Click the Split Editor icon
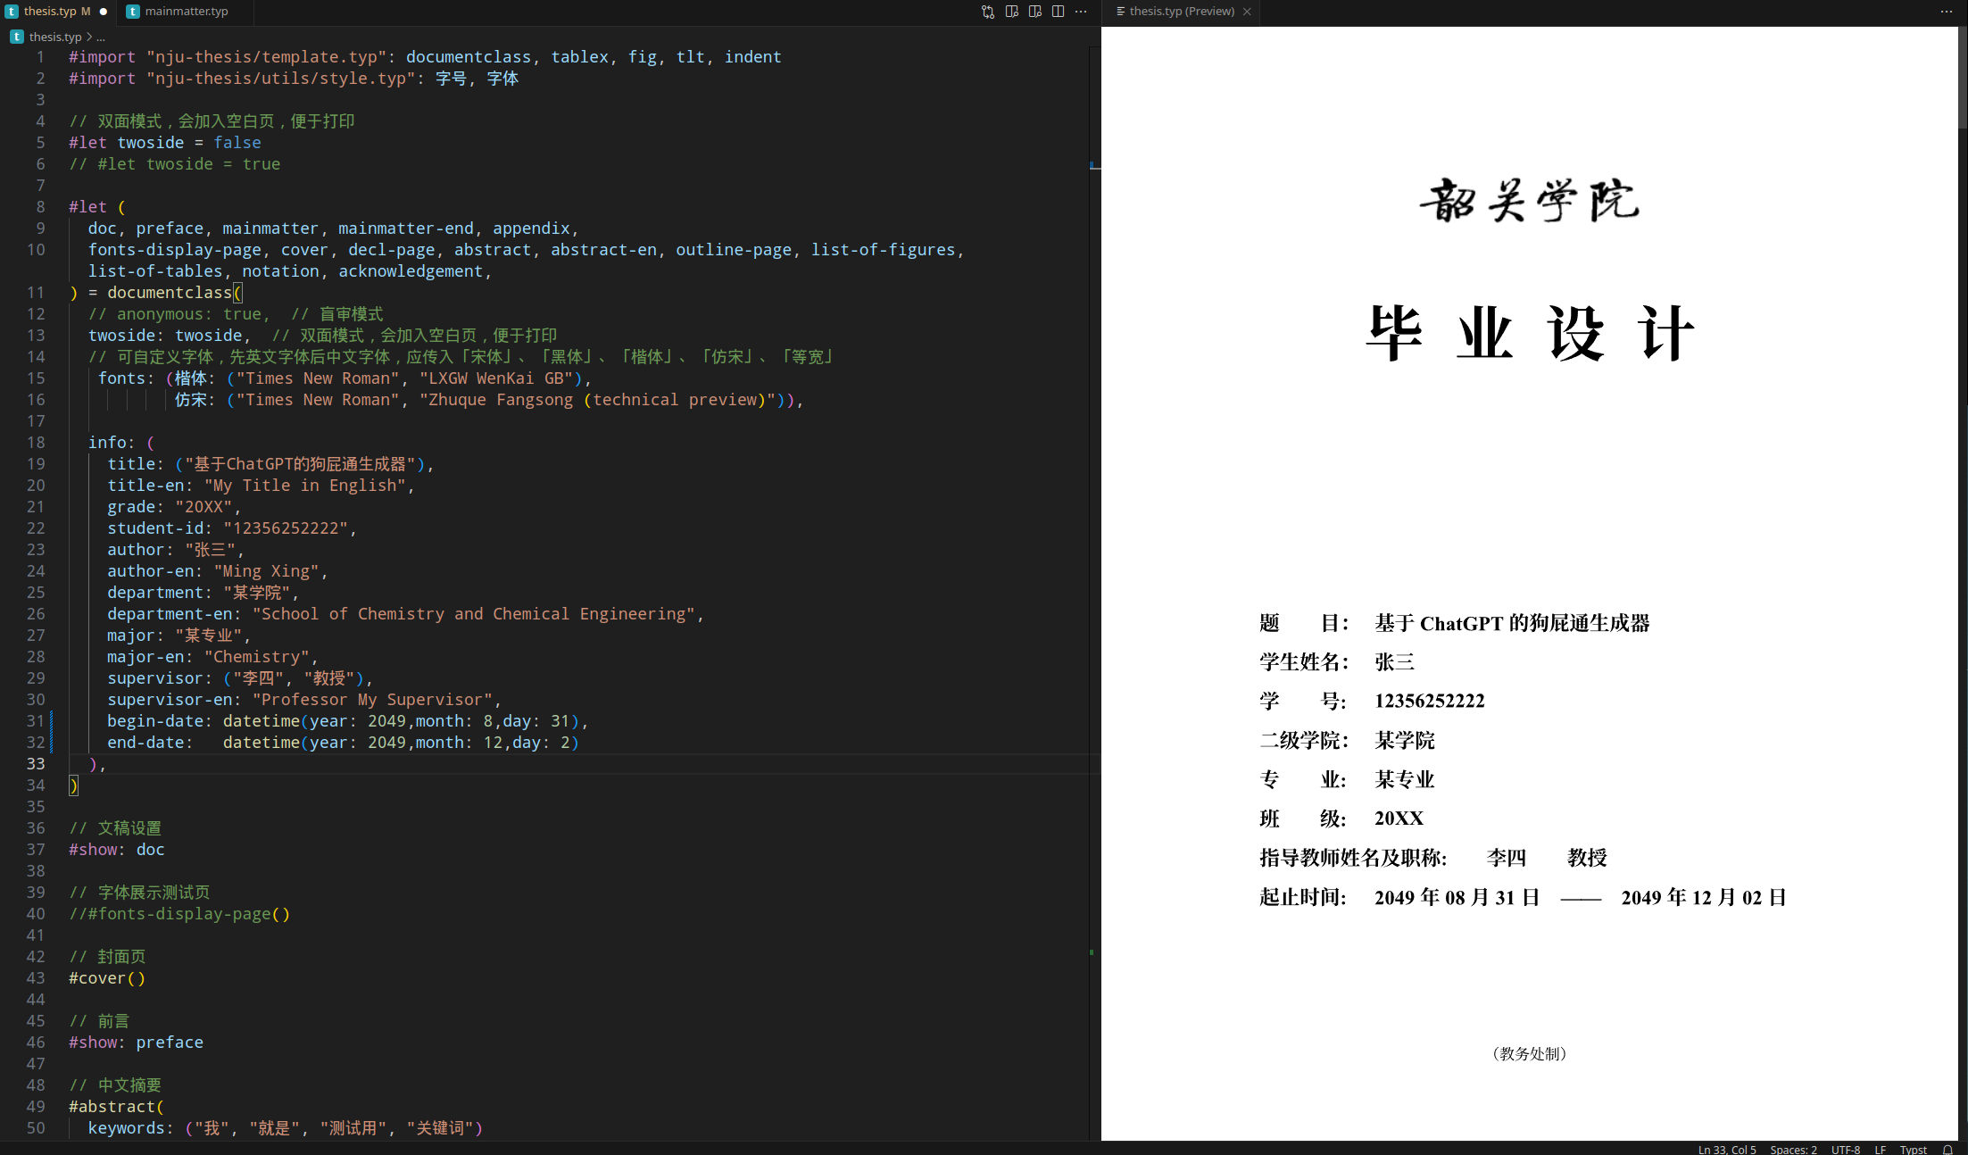The width and height of the screenshot is (1968, 1155). click(1058, 12)
